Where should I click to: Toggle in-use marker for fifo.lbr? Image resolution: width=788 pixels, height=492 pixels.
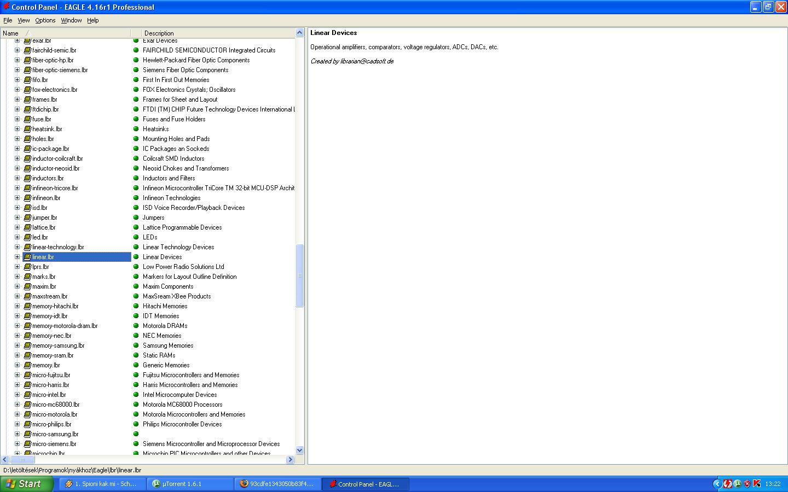click(x=136, y=80)
